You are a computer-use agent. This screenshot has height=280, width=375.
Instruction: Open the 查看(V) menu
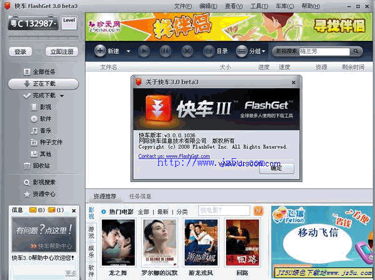(234, 6)
